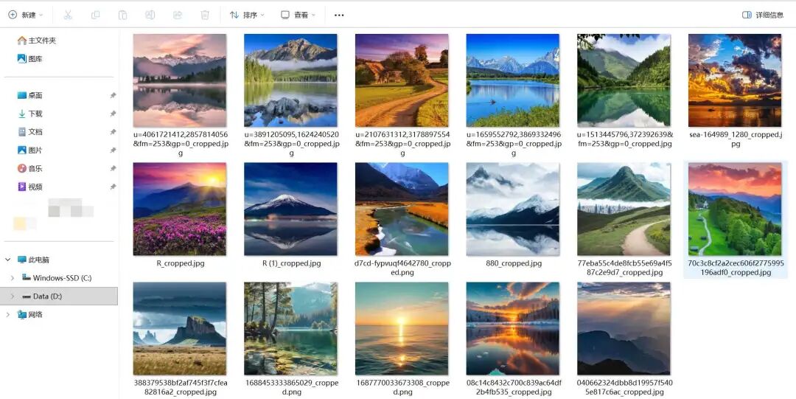Click the Cut scissors icon

coord(68,15)
